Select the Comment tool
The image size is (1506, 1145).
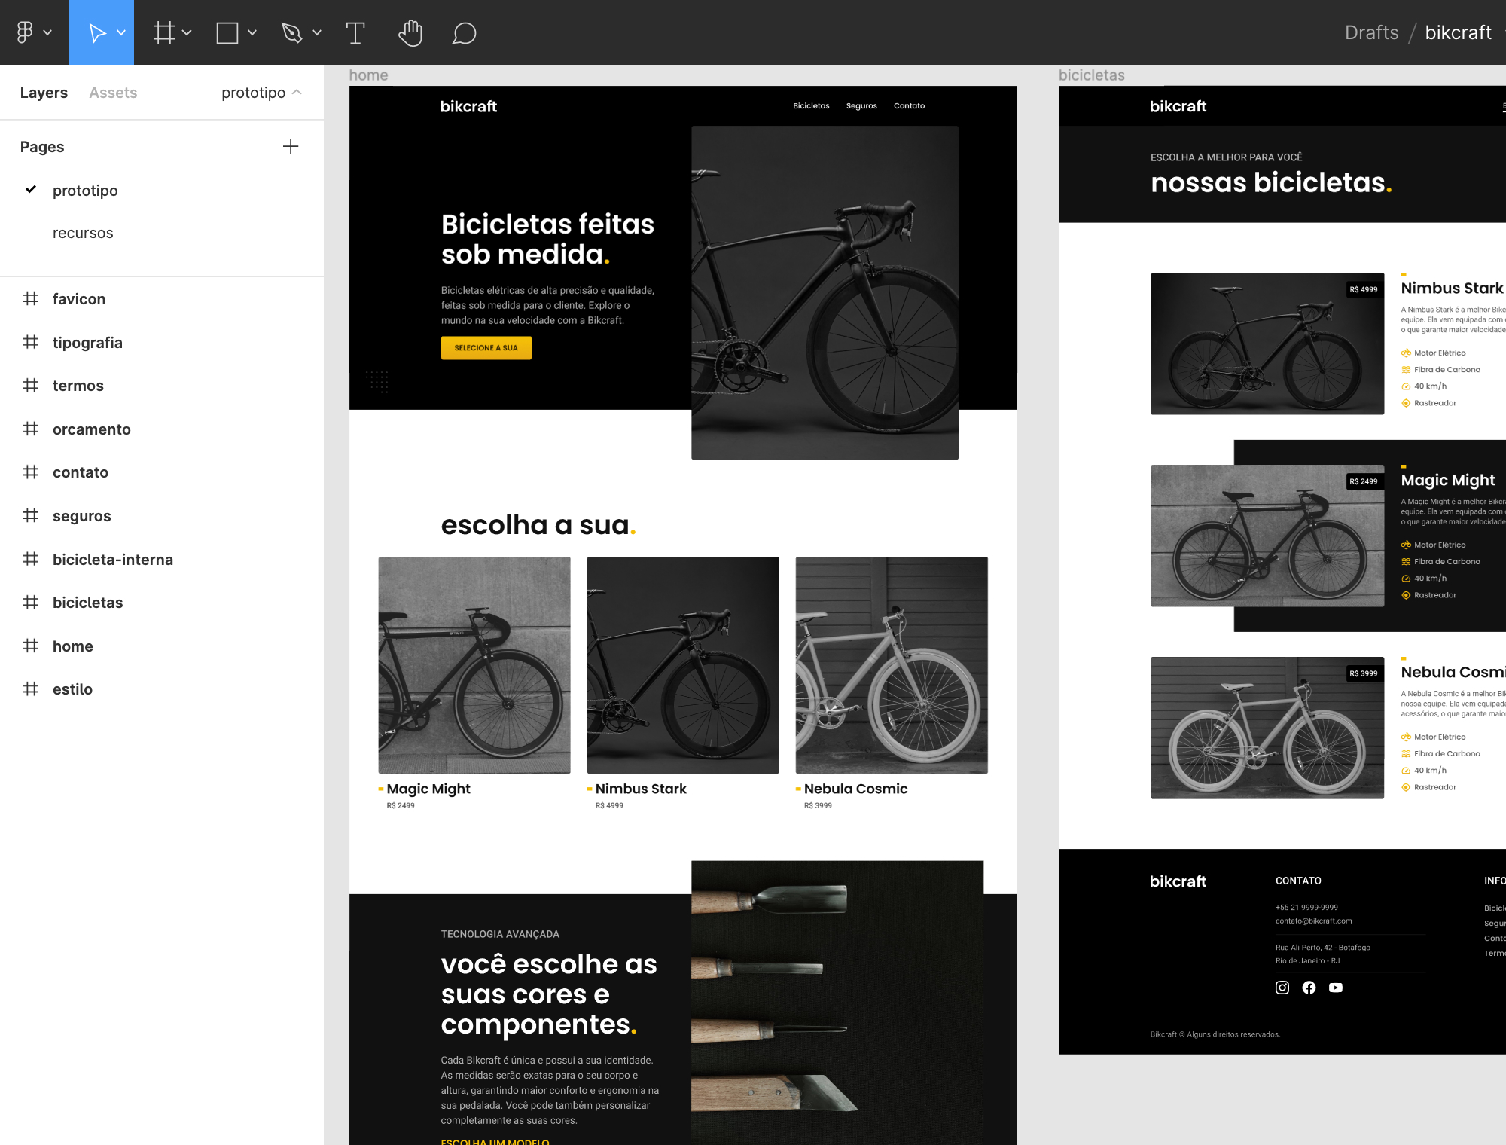[x=464, y=32]
